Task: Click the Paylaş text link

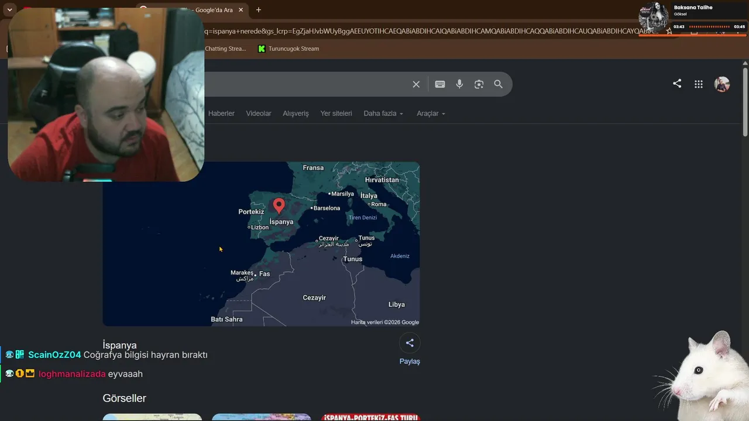Action: pos(410,361)
